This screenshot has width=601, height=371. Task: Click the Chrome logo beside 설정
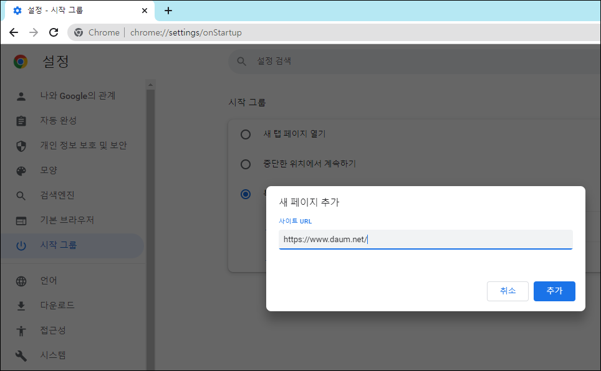point(21,61)
